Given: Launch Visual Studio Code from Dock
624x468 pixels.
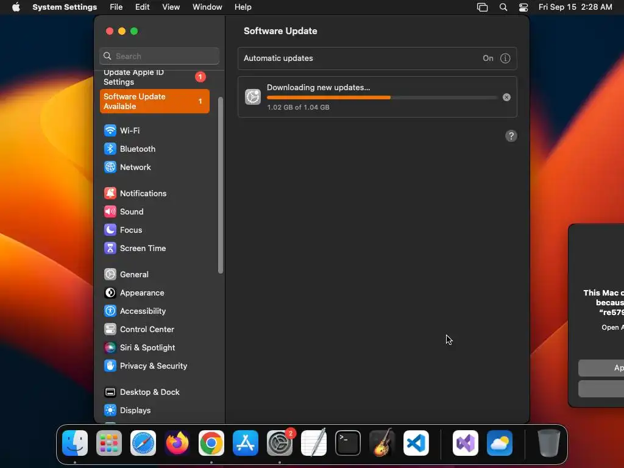Looking at the screenshot, I should point(416,443).
